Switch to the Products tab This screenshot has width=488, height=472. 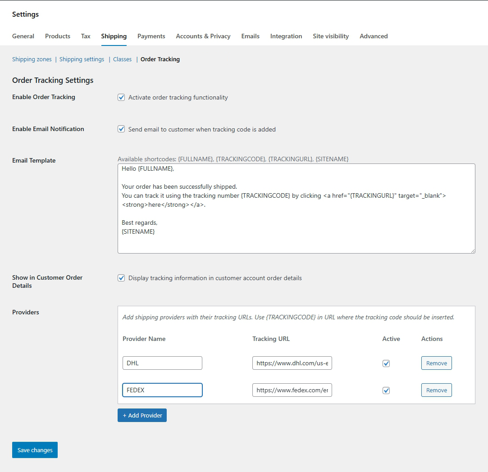tap(58, 36)
